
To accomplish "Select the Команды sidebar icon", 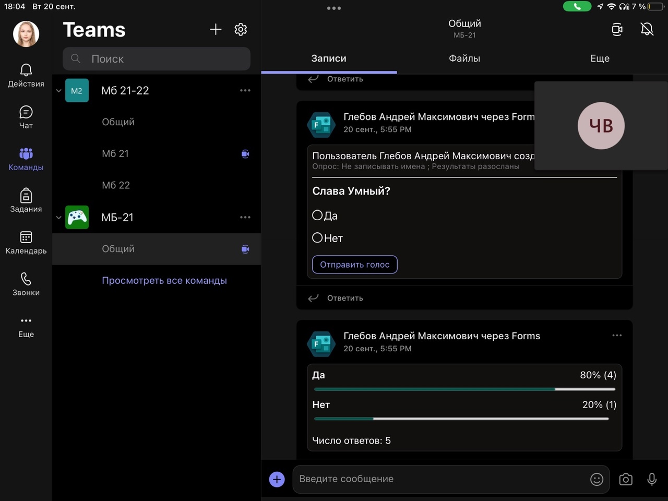I will [x=26, y=159].
